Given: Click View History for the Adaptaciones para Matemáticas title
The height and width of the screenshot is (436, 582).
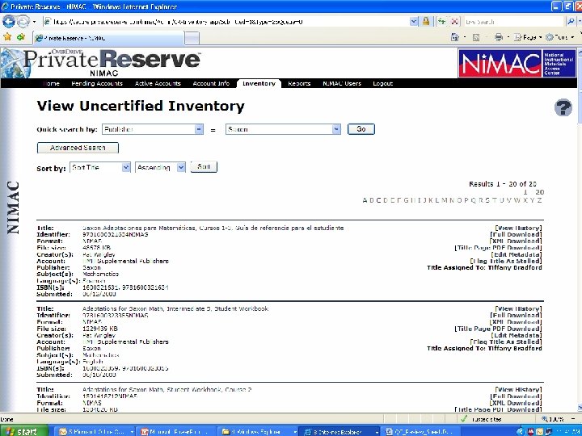Looking at the screenshot, I should coord(518,228).
